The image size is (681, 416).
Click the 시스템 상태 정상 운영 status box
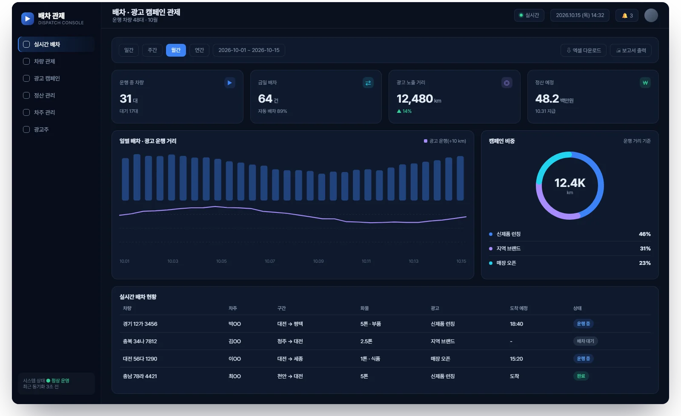[56, 384]
